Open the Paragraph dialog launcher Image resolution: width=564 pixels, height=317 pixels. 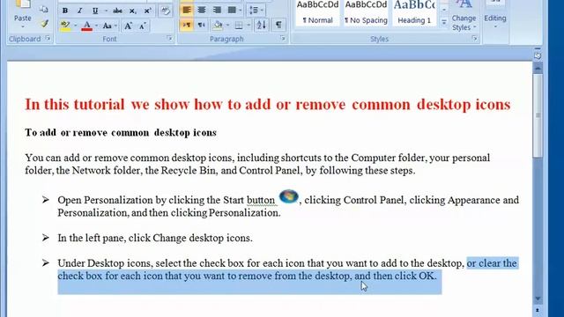pyautogui.click(x=282, y=38)
